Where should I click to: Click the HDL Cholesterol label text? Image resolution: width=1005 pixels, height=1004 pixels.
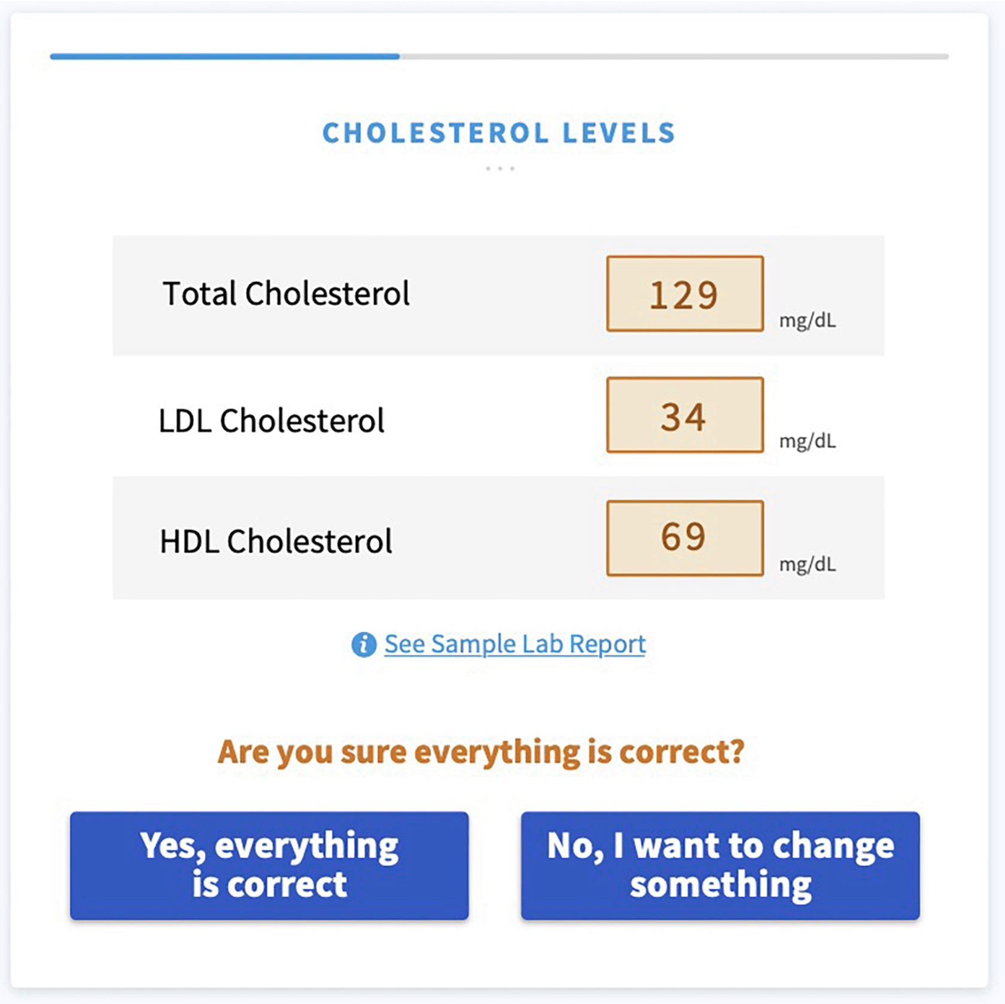[276, 541]
